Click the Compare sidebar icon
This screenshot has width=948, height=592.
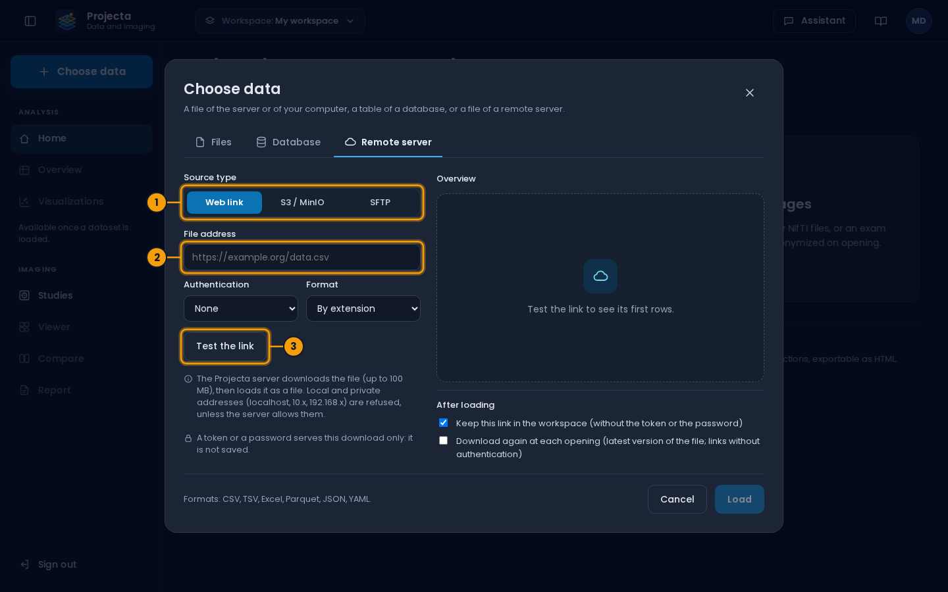tap(24, 358)
